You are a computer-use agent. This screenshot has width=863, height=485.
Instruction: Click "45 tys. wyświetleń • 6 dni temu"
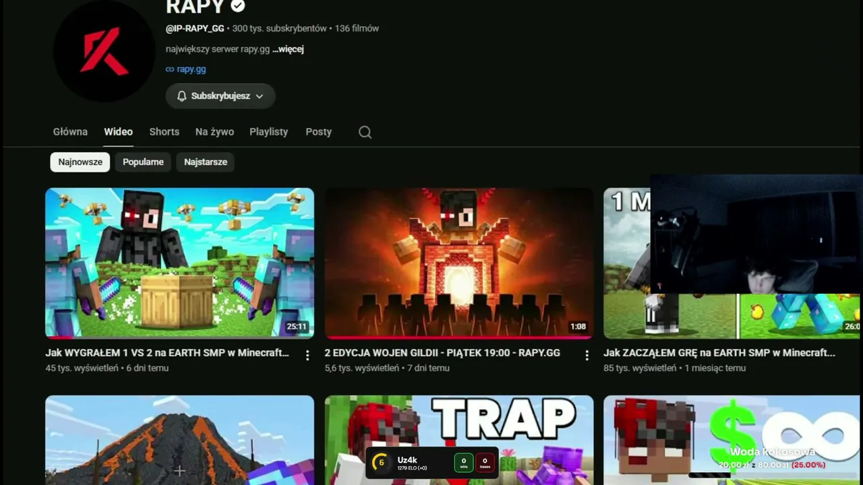point(107,368)
